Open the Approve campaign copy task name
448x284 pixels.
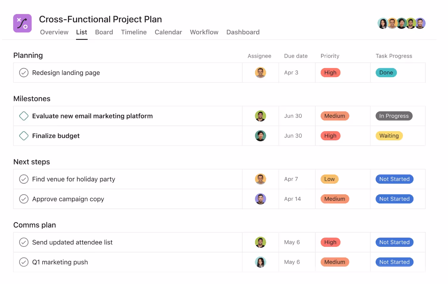(68, 199)
